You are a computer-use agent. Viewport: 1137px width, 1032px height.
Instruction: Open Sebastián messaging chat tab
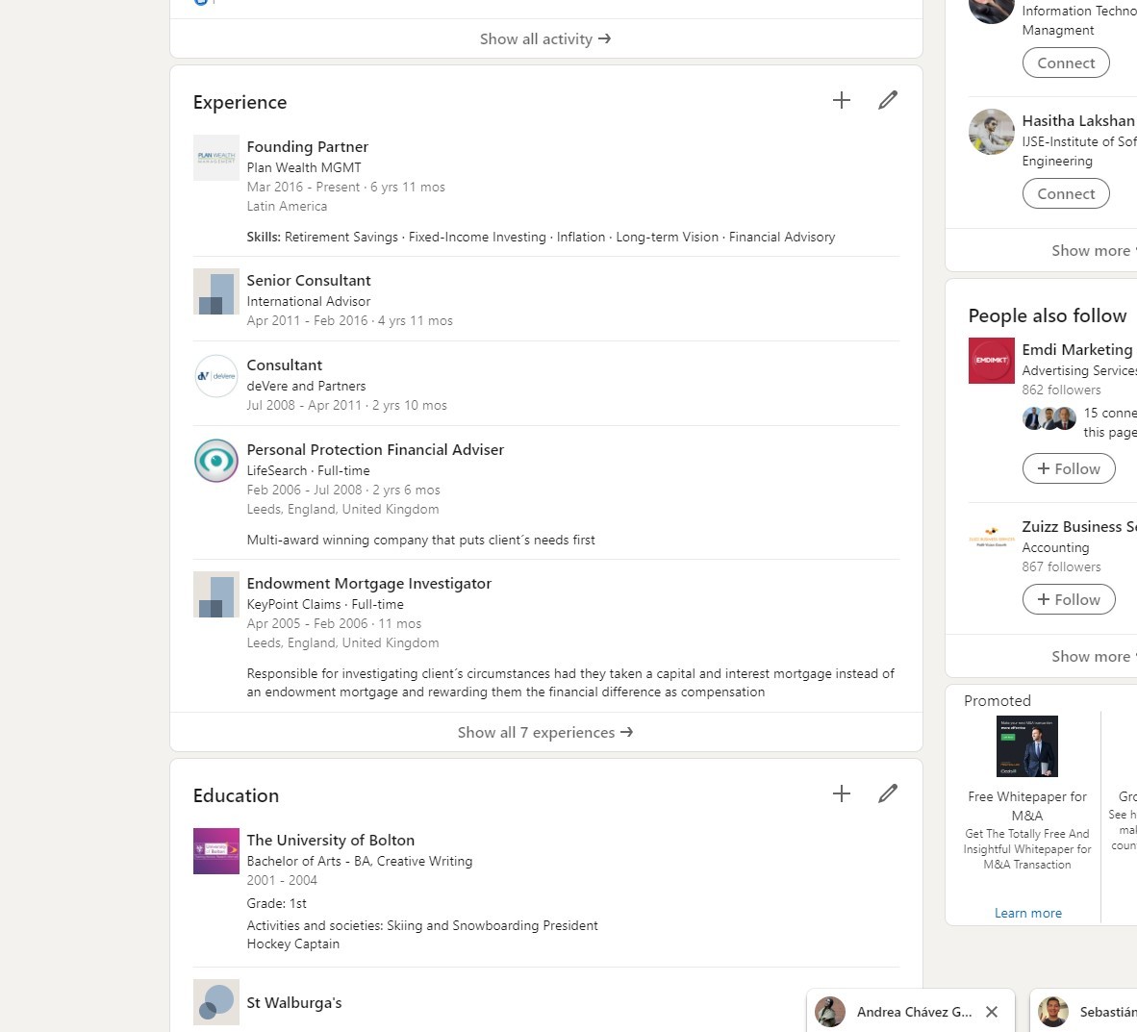pos(1097,1012)
